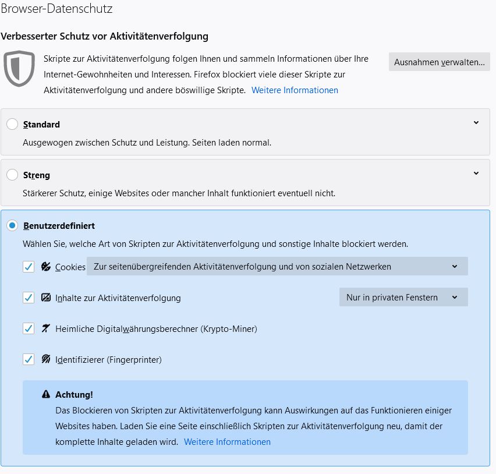
Task: Click the Krypto-Miner icon
Action: [x=46, y=328]
